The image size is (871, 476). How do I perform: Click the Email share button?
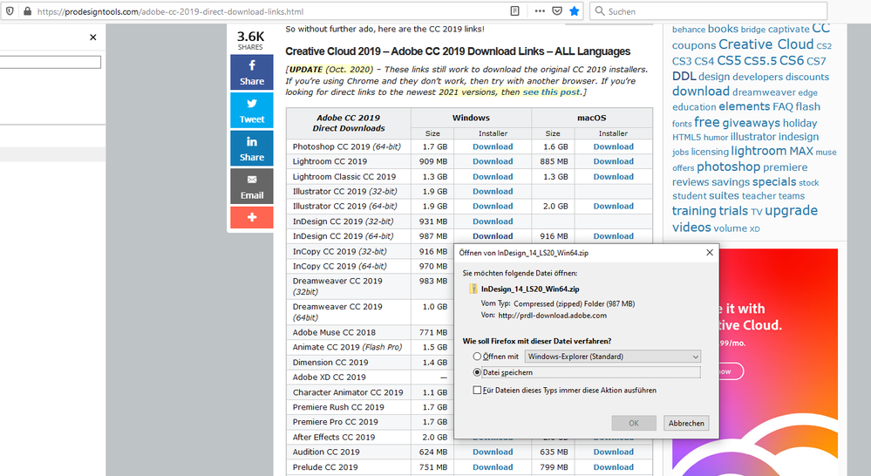click(252, 186)
